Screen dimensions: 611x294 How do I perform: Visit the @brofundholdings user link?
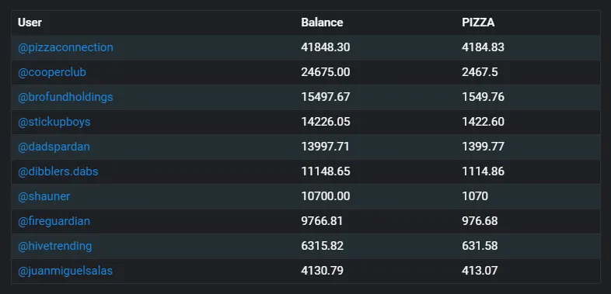(x=65, y=97)
